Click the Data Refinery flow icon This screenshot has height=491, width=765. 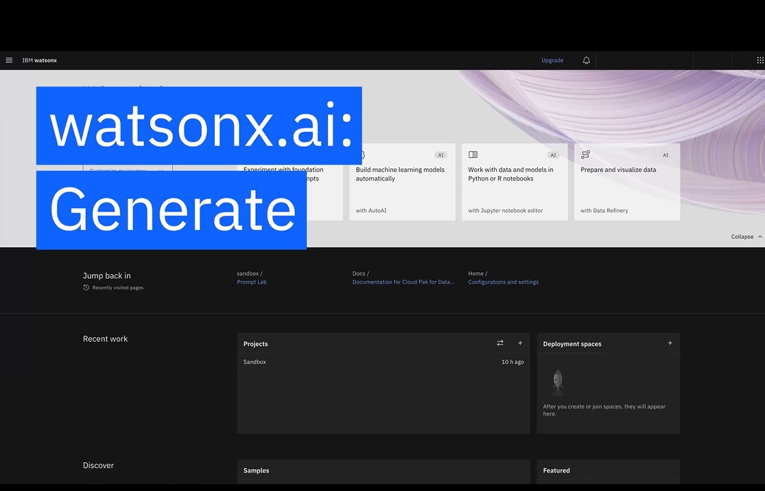tap(585, 155)
